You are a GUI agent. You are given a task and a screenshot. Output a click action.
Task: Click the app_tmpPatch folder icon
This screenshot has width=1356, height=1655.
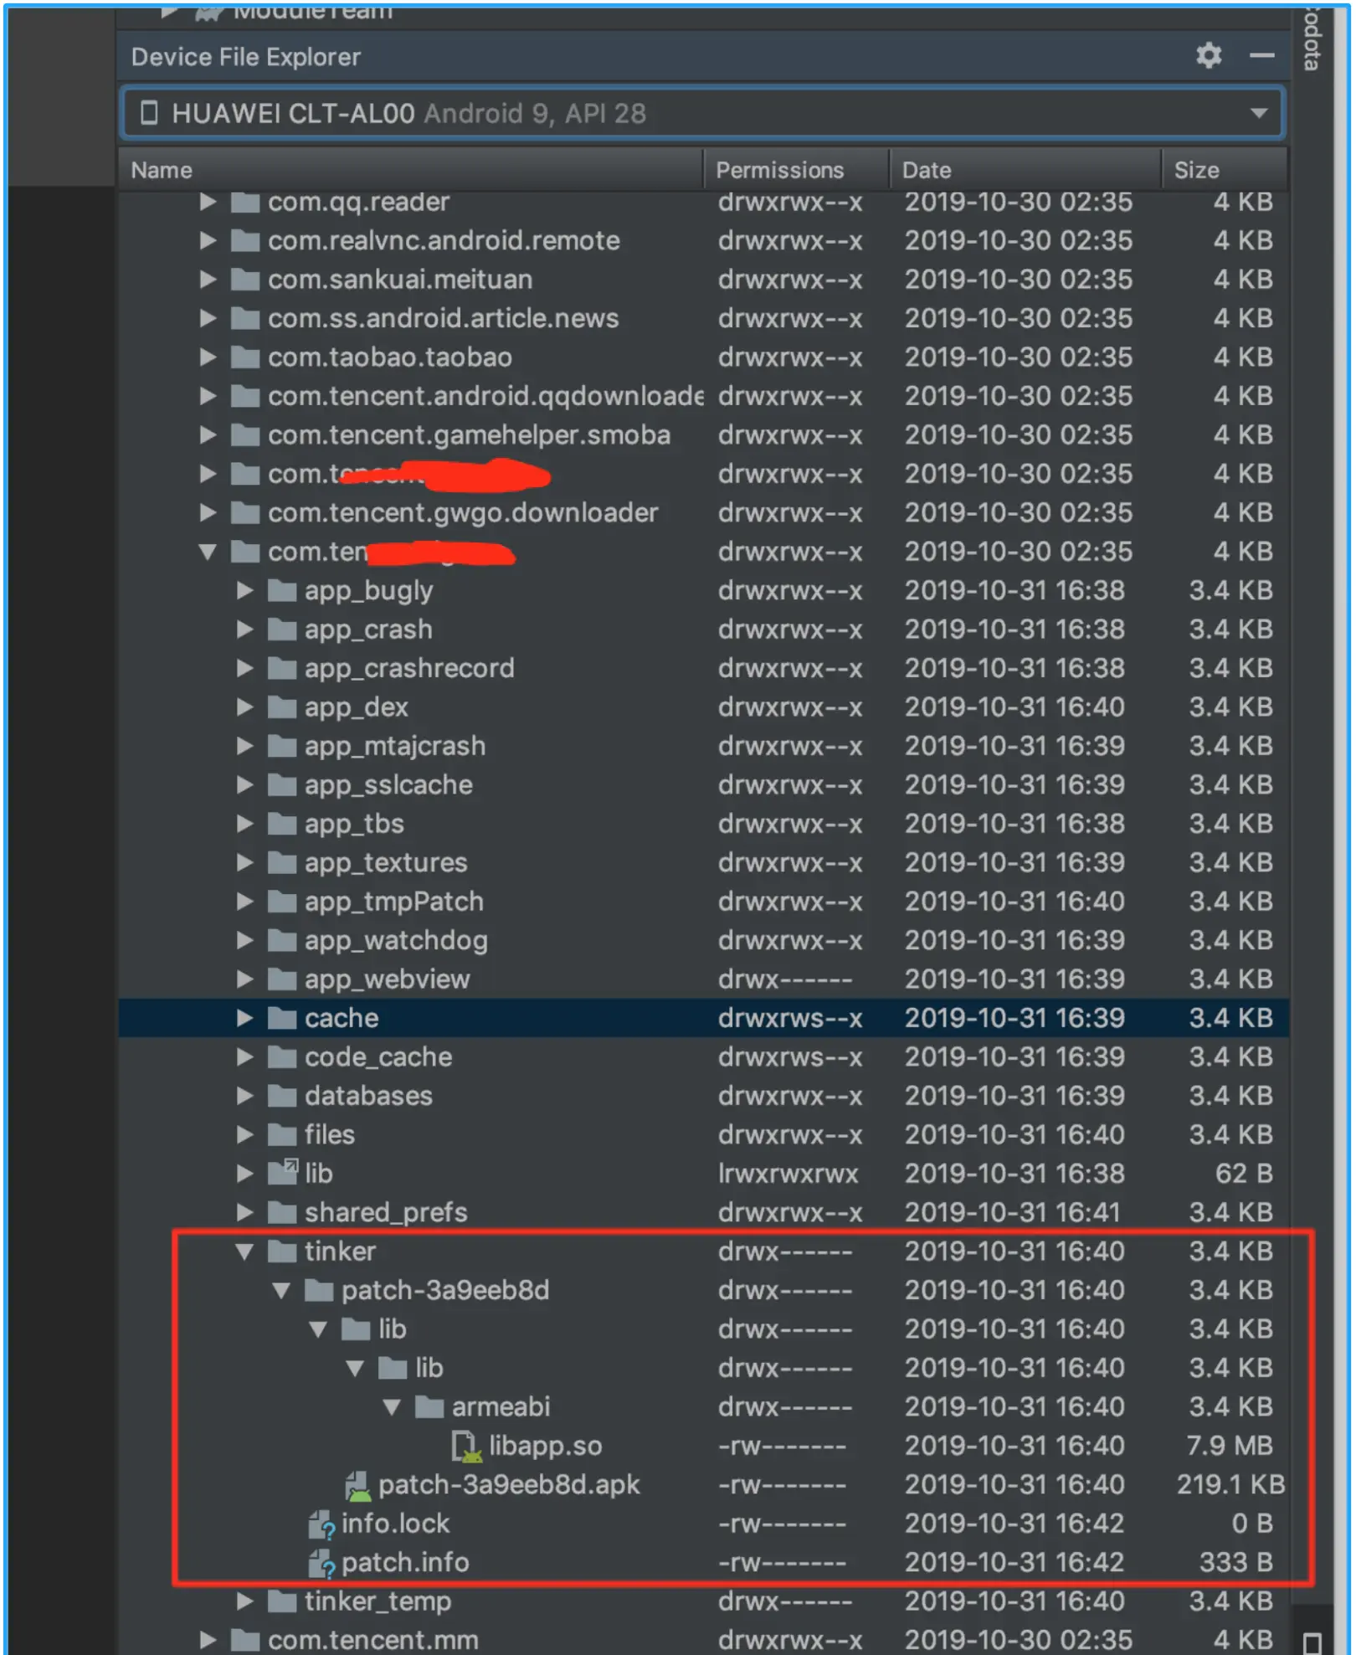click(282, 902)
